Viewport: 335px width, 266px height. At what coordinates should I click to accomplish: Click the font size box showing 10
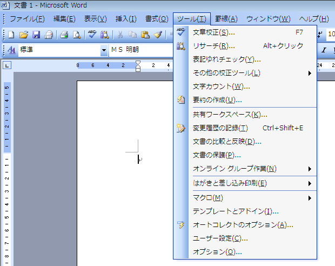[x=331, y=34]
